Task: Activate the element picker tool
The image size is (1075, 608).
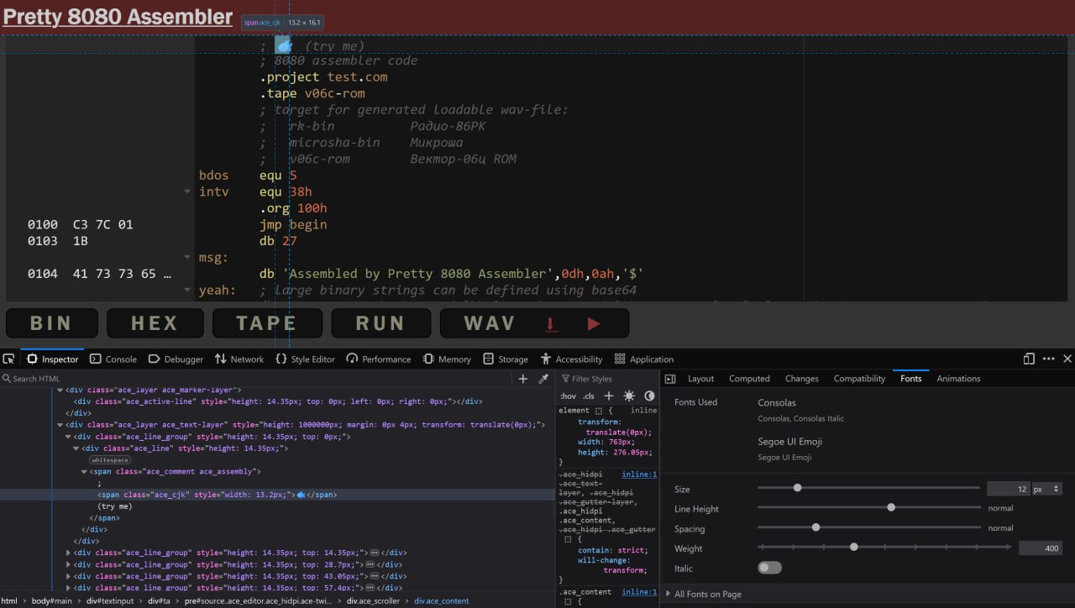Action: [9, 359]
